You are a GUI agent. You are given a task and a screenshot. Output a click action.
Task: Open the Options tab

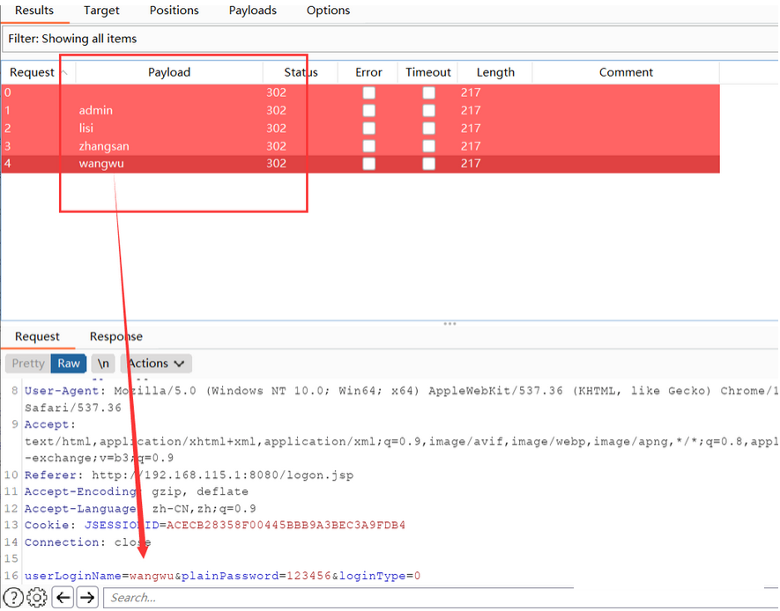pyautogui.click(x=329, y=11)
